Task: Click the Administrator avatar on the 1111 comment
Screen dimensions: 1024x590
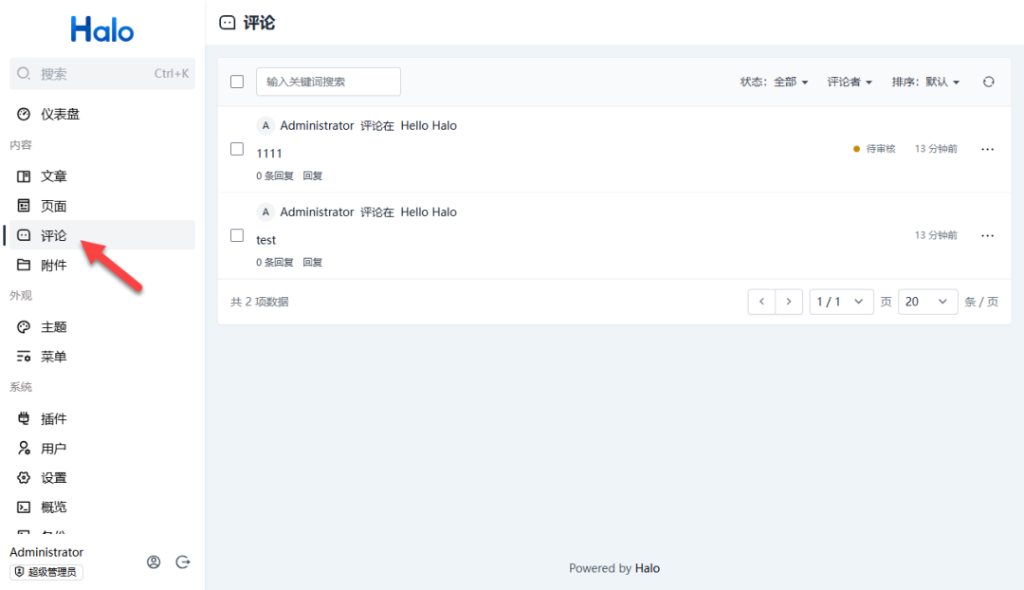Action: click(x=265, y=125)
